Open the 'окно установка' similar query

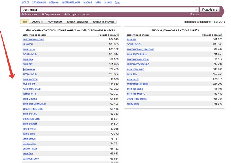[x=135, y=69]
